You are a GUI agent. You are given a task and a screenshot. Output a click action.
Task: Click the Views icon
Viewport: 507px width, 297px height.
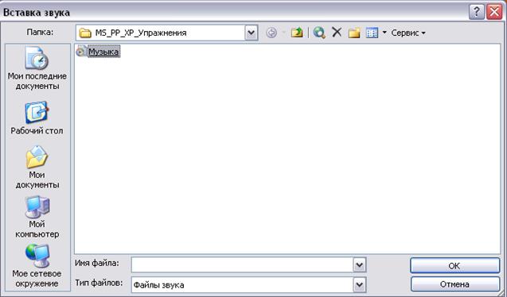[x=372, y=33]
